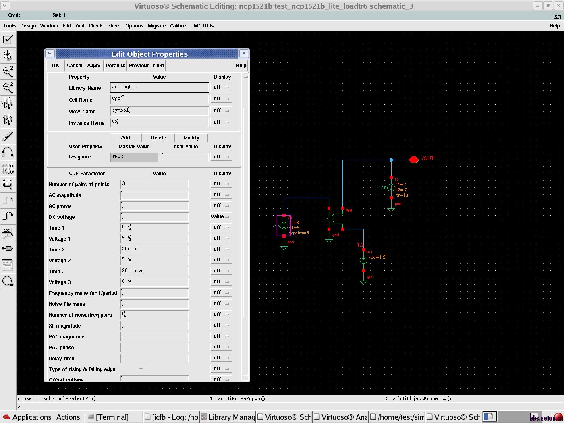Select the Zoom In by 2 tool
564x423 pixels.
(x=8, y=71)
